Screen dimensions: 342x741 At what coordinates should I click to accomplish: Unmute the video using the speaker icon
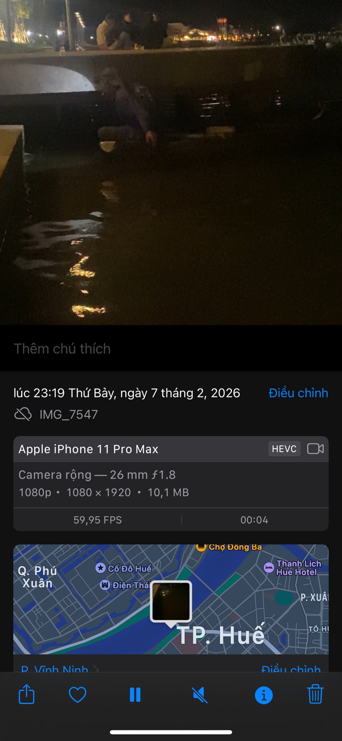tap(199, 695)
